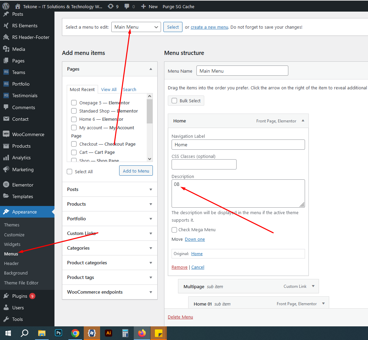Open Themes under Appearance

coord(12,225)
